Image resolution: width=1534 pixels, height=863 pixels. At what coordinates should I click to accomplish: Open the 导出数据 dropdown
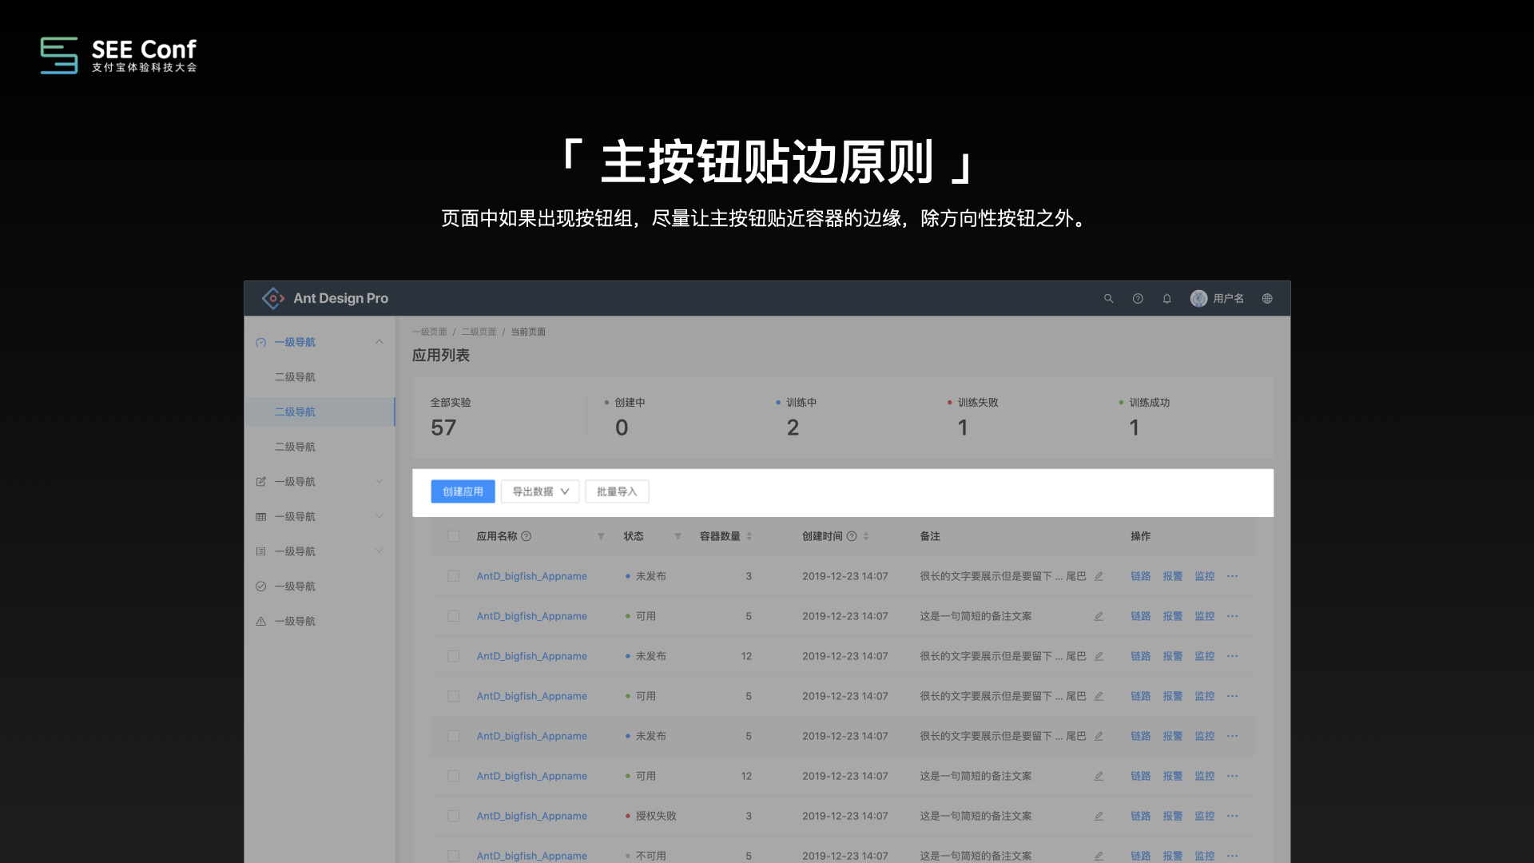click(x=540, y=491)
